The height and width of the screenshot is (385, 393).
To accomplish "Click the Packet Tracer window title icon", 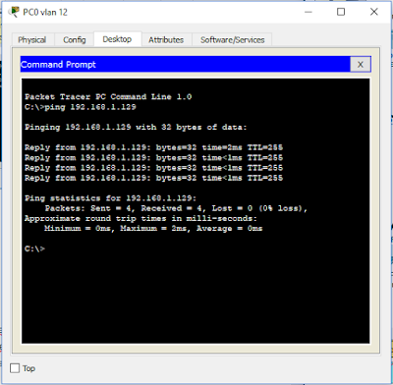I will tap(14, 12).
